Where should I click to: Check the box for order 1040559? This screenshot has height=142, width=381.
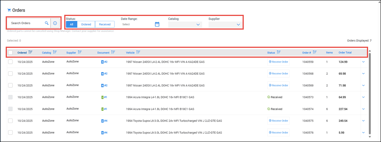10,62
